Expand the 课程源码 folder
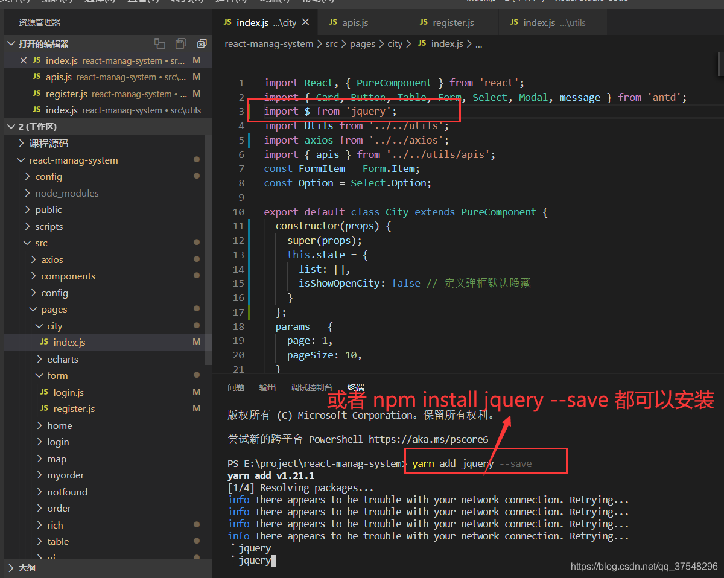The width and height of the screenshot is (724, 578). (x=22, y=144)
